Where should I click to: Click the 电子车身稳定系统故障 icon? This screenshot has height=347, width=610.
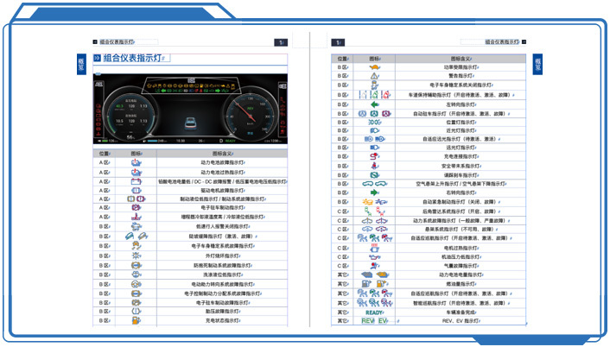[137, 246]
